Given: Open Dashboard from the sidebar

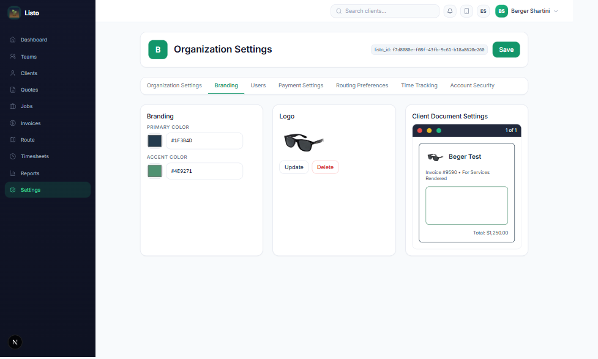Looking at the screenshot, I should (48, 40).
